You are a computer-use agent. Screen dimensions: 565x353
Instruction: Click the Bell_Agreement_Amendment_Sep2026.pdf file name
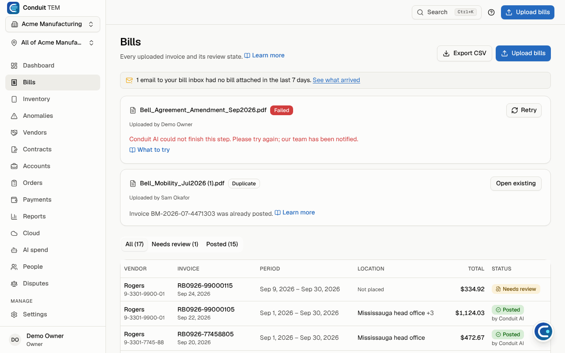(x=203, y=110)
